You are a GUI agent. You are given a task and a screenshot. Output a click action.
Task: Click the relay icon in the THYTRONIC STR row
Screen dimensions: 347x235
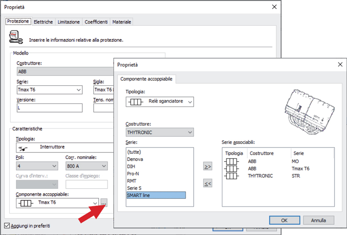(231, 176)
